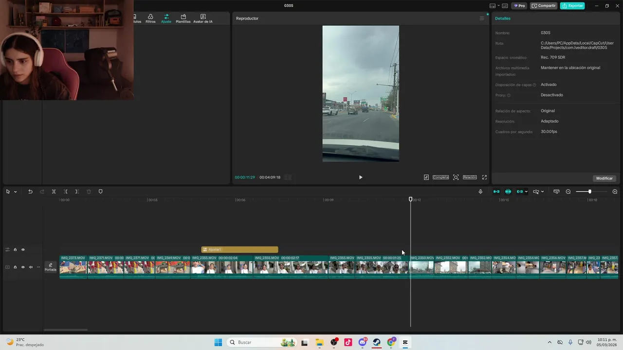
Task: Add a marker with the shield icon
Action: (101, 192)
